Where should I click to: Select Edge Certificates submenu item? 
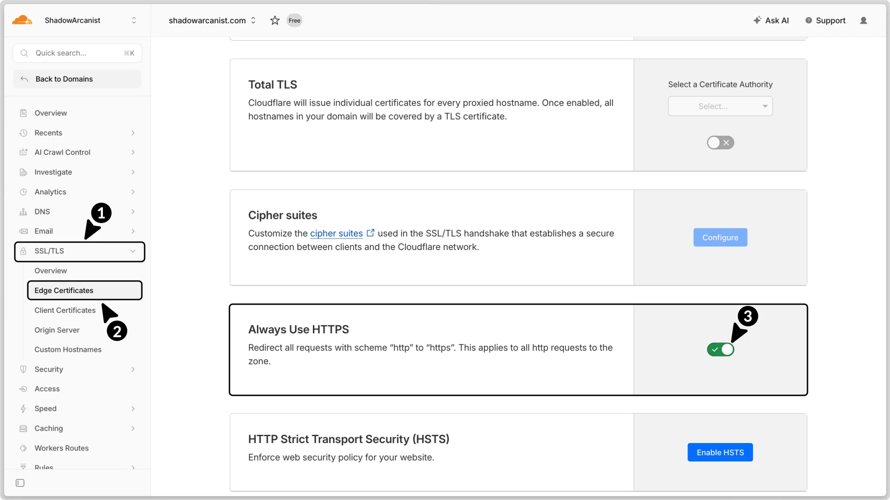85,290
